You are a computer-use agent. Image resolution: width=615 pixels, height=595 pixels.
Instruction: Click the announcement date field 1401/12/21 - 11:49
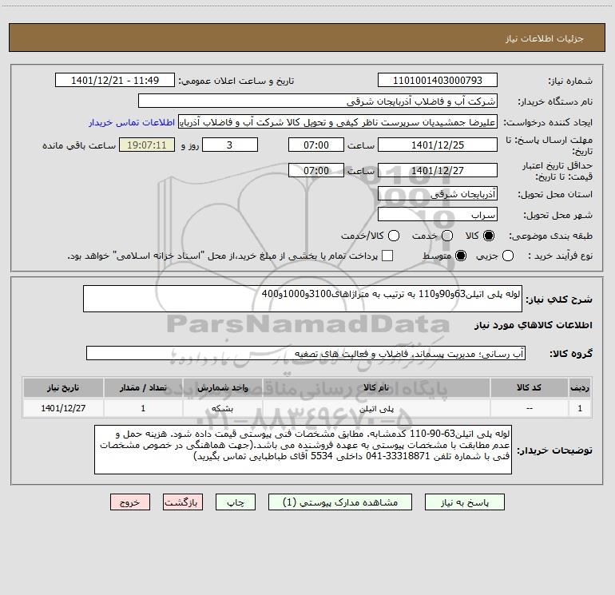coord(115,81)
